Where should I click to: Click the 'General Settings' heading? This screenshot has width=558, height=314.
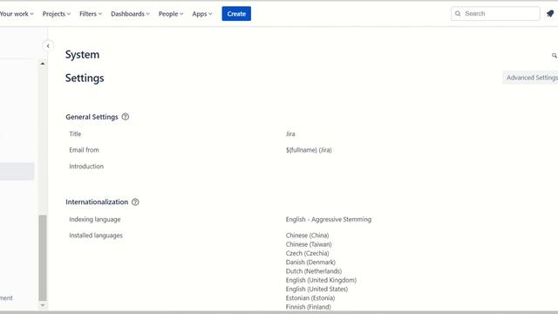click(x=92, y=117)
